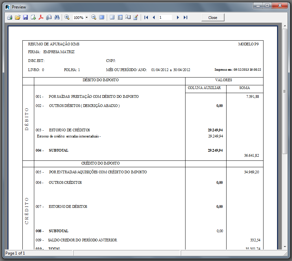Screen dimensions: 292x261
Task: Click row '003 - ESTORNO DE CRÉDITOS'
Action: (x=63, y=130)
